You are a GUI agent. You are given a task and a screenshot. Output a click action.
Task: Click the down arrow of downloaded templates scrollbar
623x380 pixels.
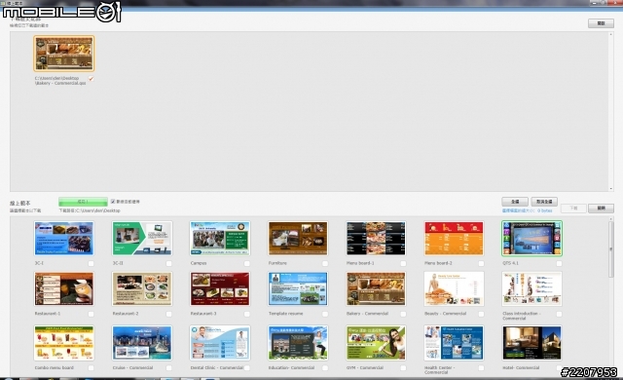pos(611,189)
